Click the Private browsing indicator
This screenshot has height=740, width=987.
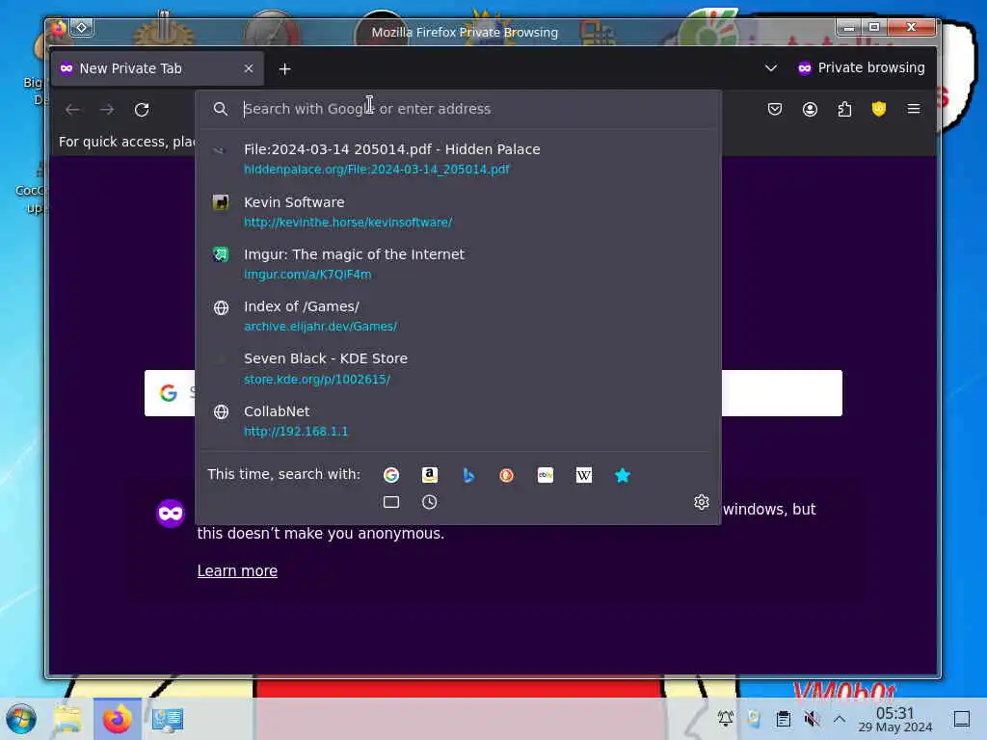(861, 68)
